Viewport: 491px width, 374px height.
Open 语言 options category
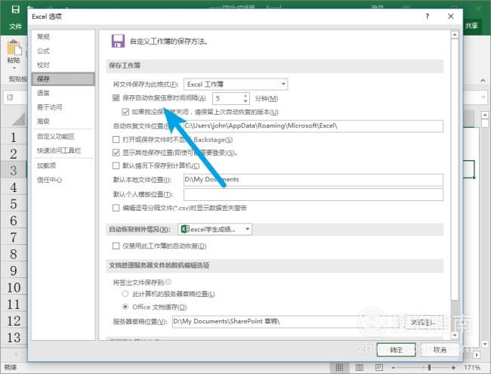[x=63, y=93]
